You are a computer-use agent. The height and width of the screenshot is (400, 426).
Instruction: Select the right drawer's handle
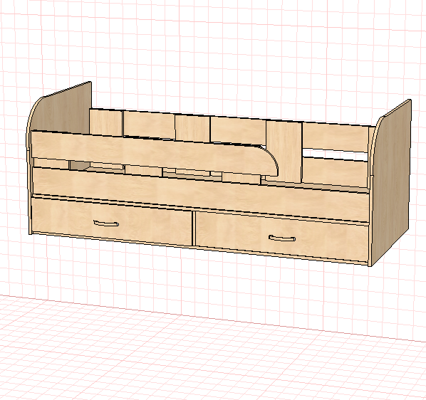click(282, 238)
